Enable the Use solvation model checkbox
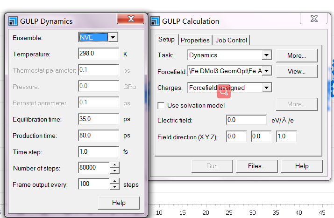This screenshot has width=334, height=218. [x=161, y=105]
